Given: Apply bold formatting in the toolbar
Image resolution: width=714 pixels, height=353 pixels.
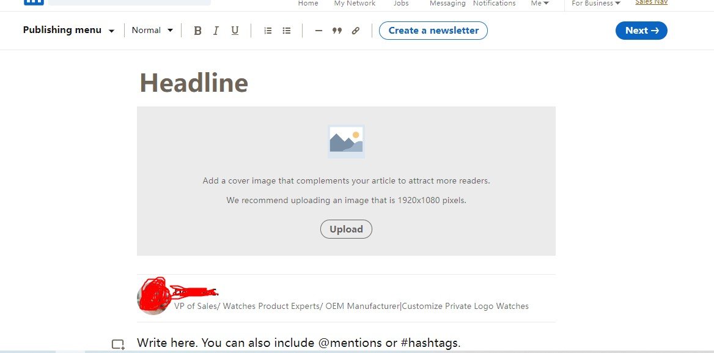Looking at the screenshot, I should (x=197, y=31).
